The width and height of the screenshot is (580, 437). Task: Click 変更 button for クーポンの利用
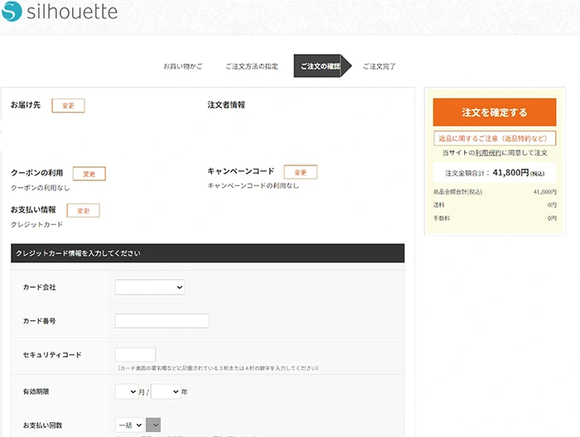(89, 174)
